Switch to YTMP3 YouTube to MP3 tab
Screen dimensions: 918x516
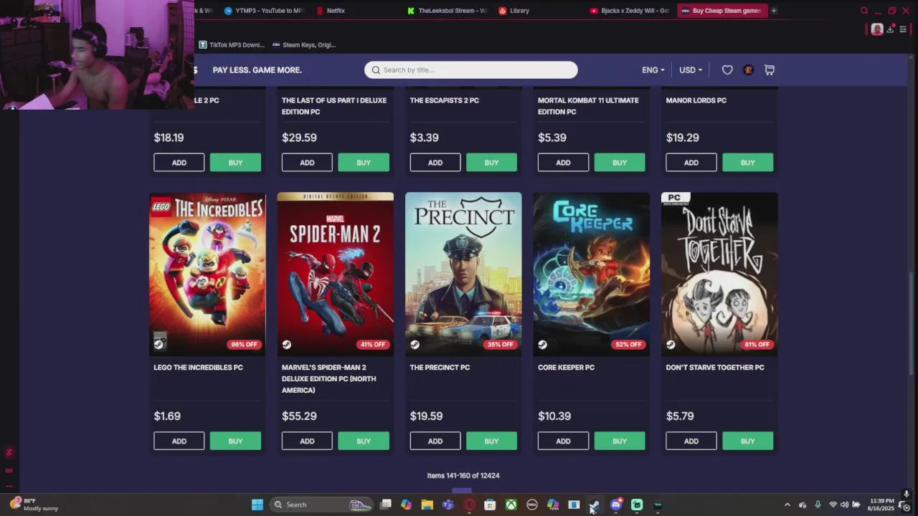(263, 11)
